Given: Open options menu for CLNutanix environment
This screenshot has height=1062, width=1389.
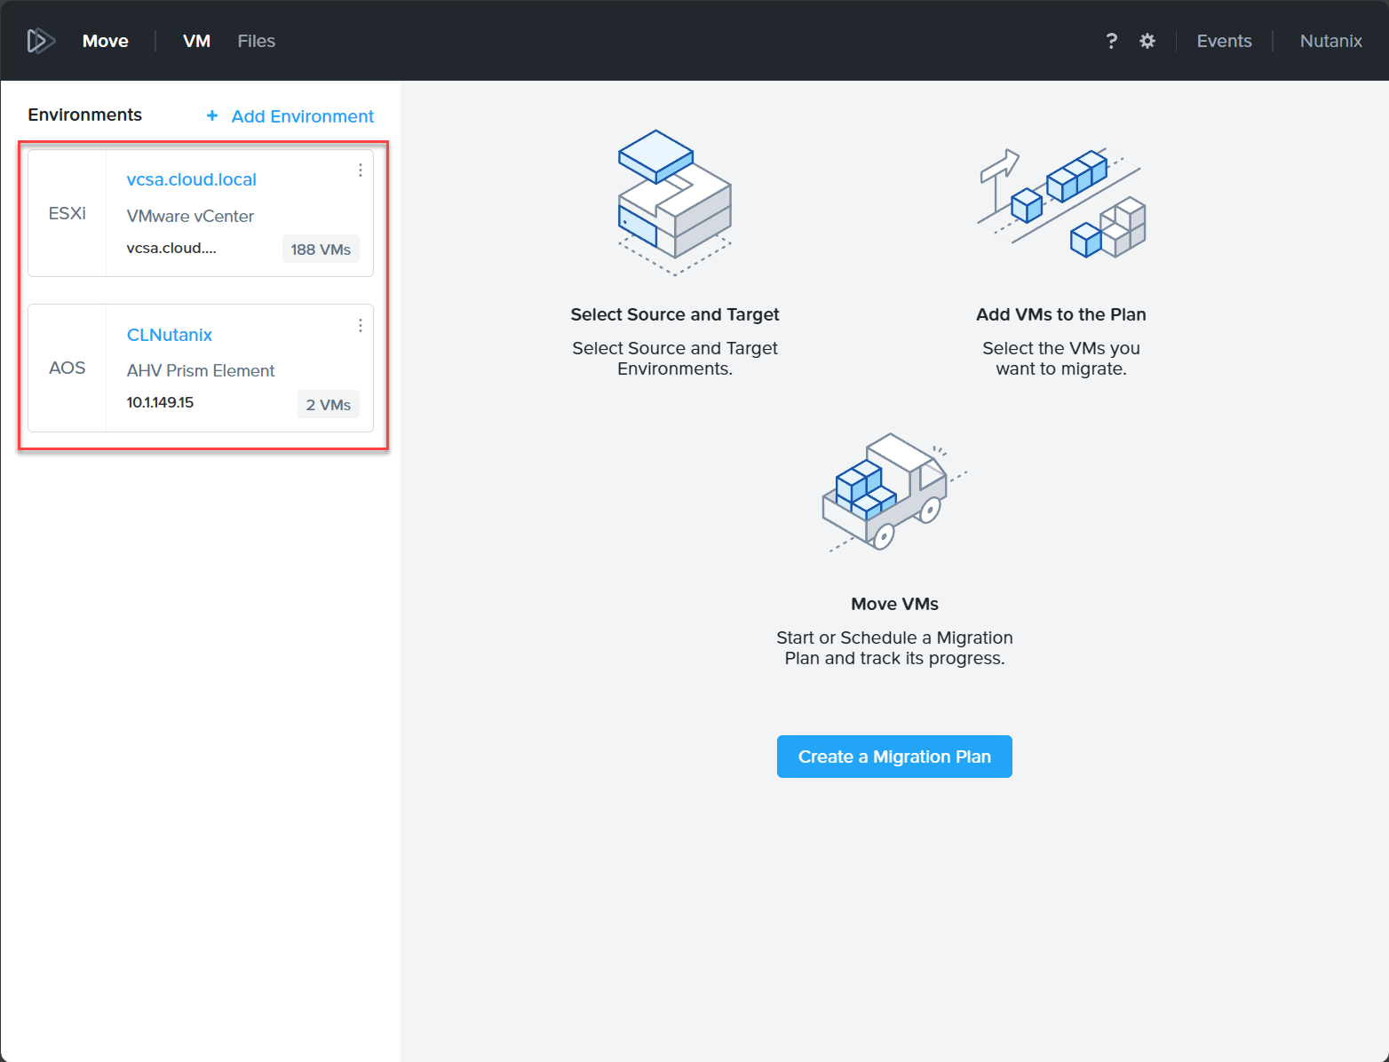Looking at the screenshot, I should point(360,325).
